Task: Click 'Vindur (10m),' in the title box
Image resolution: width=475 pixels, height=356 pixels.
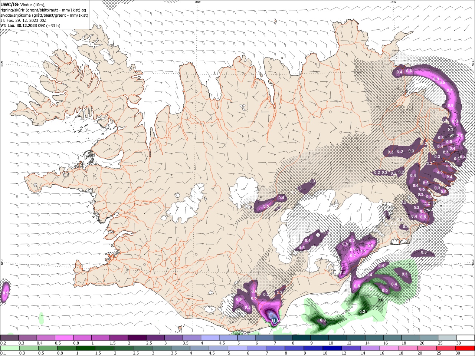Action: point(33,4)
